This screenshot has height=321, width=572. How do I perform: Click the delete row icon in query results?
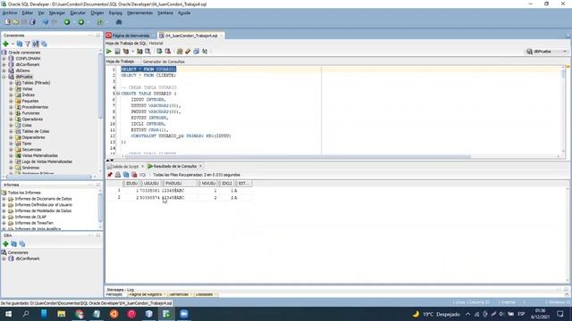134,175
